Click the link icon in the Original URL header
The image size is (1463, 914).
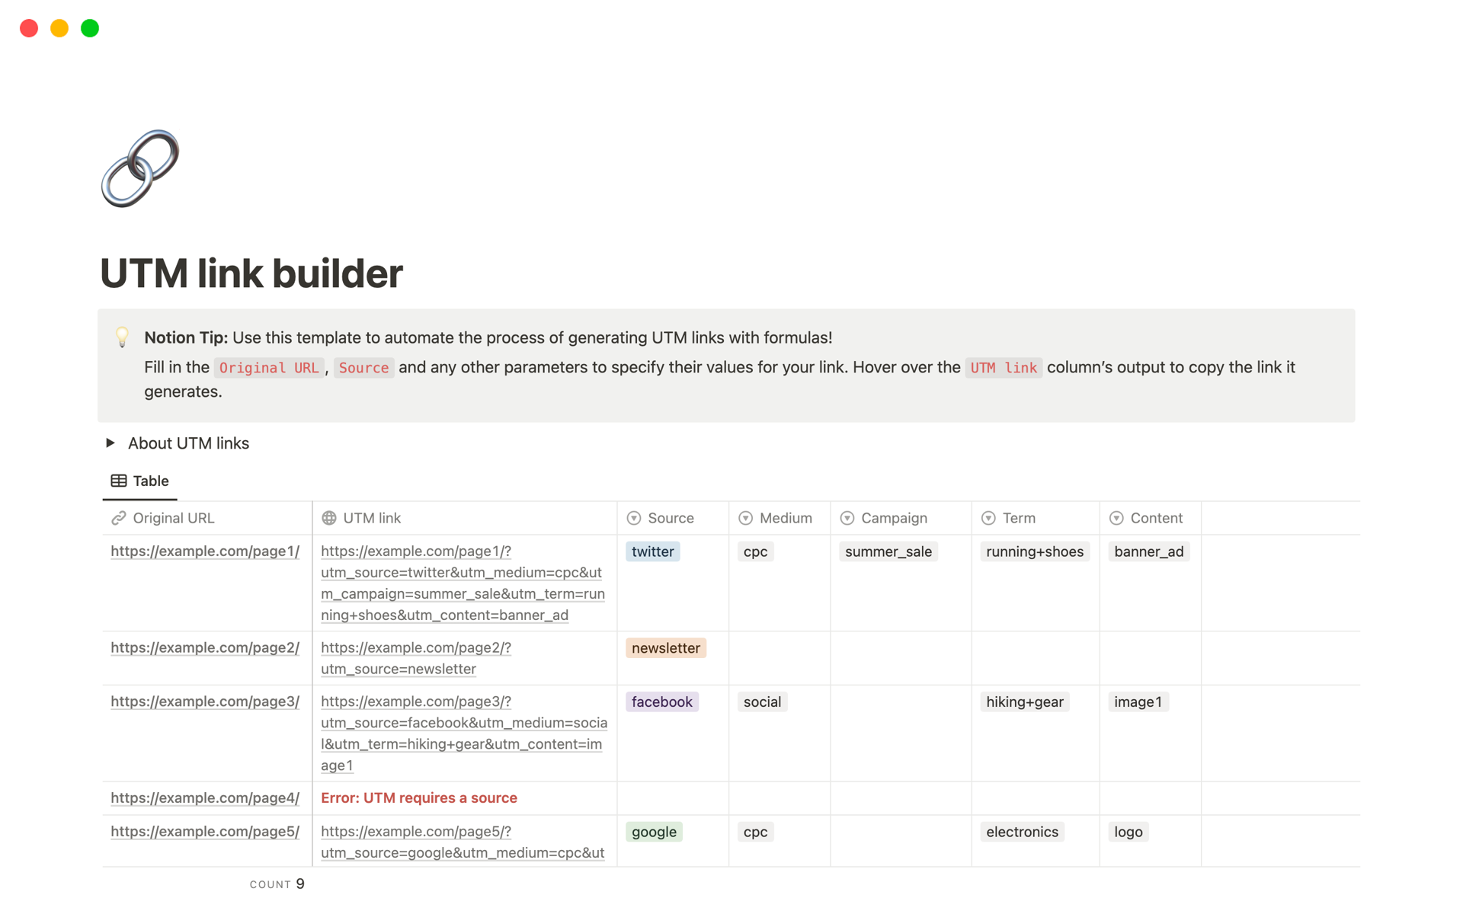(119, 517)
